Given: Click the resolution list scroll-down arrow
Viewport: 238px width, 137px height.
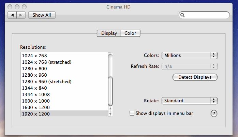Looking at the screenshot, I should pos(110,113).
